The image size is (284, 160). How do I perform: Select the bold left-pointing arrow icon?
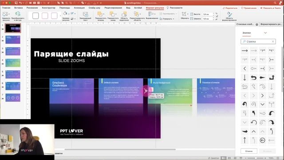(x=262, y=78)
